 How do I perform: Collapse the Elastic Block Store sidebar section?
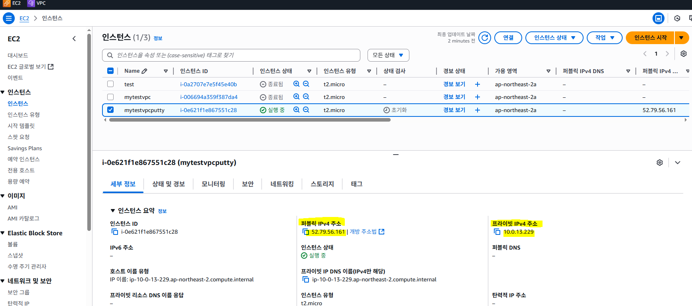click(3, 233)
